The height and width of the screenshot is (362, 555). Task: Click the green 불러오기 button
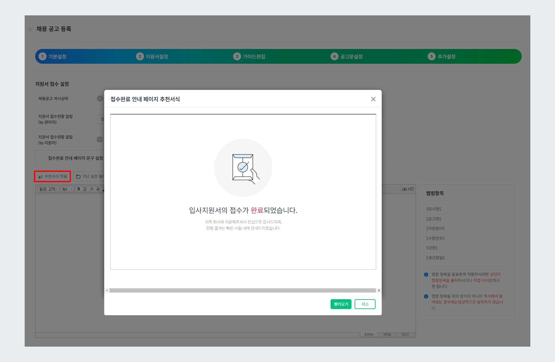click(341, 304)
